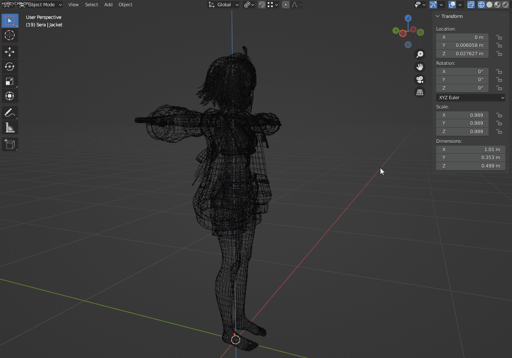Select the Add Cube tool

click(10, 144)
